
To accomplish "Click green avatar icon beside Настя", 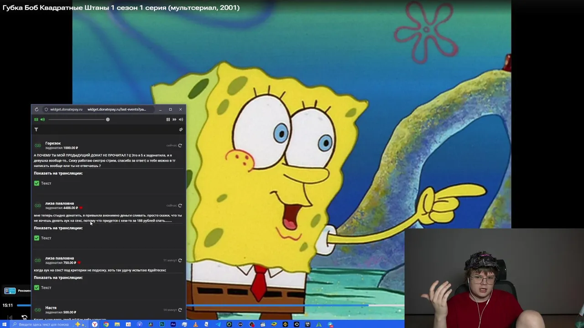I will click(x=38, y=310).
